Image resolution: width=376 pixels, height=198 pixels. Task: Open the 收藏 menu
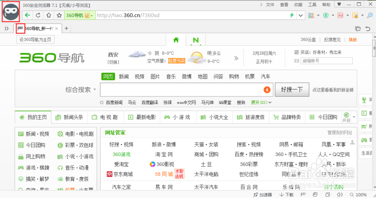click(x=298, y=4)
